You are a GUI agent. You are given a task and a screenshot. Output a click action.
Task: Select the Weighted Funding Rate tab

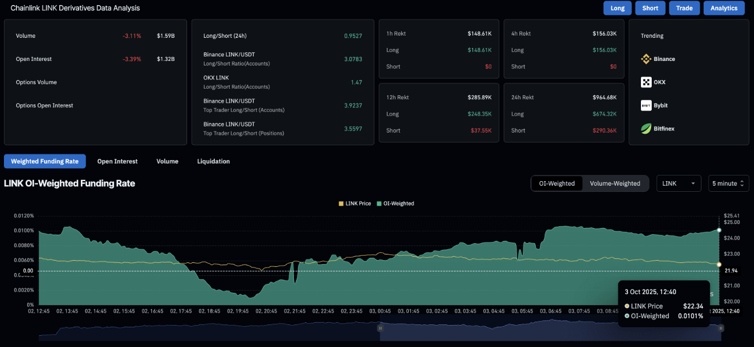(45, 161)
